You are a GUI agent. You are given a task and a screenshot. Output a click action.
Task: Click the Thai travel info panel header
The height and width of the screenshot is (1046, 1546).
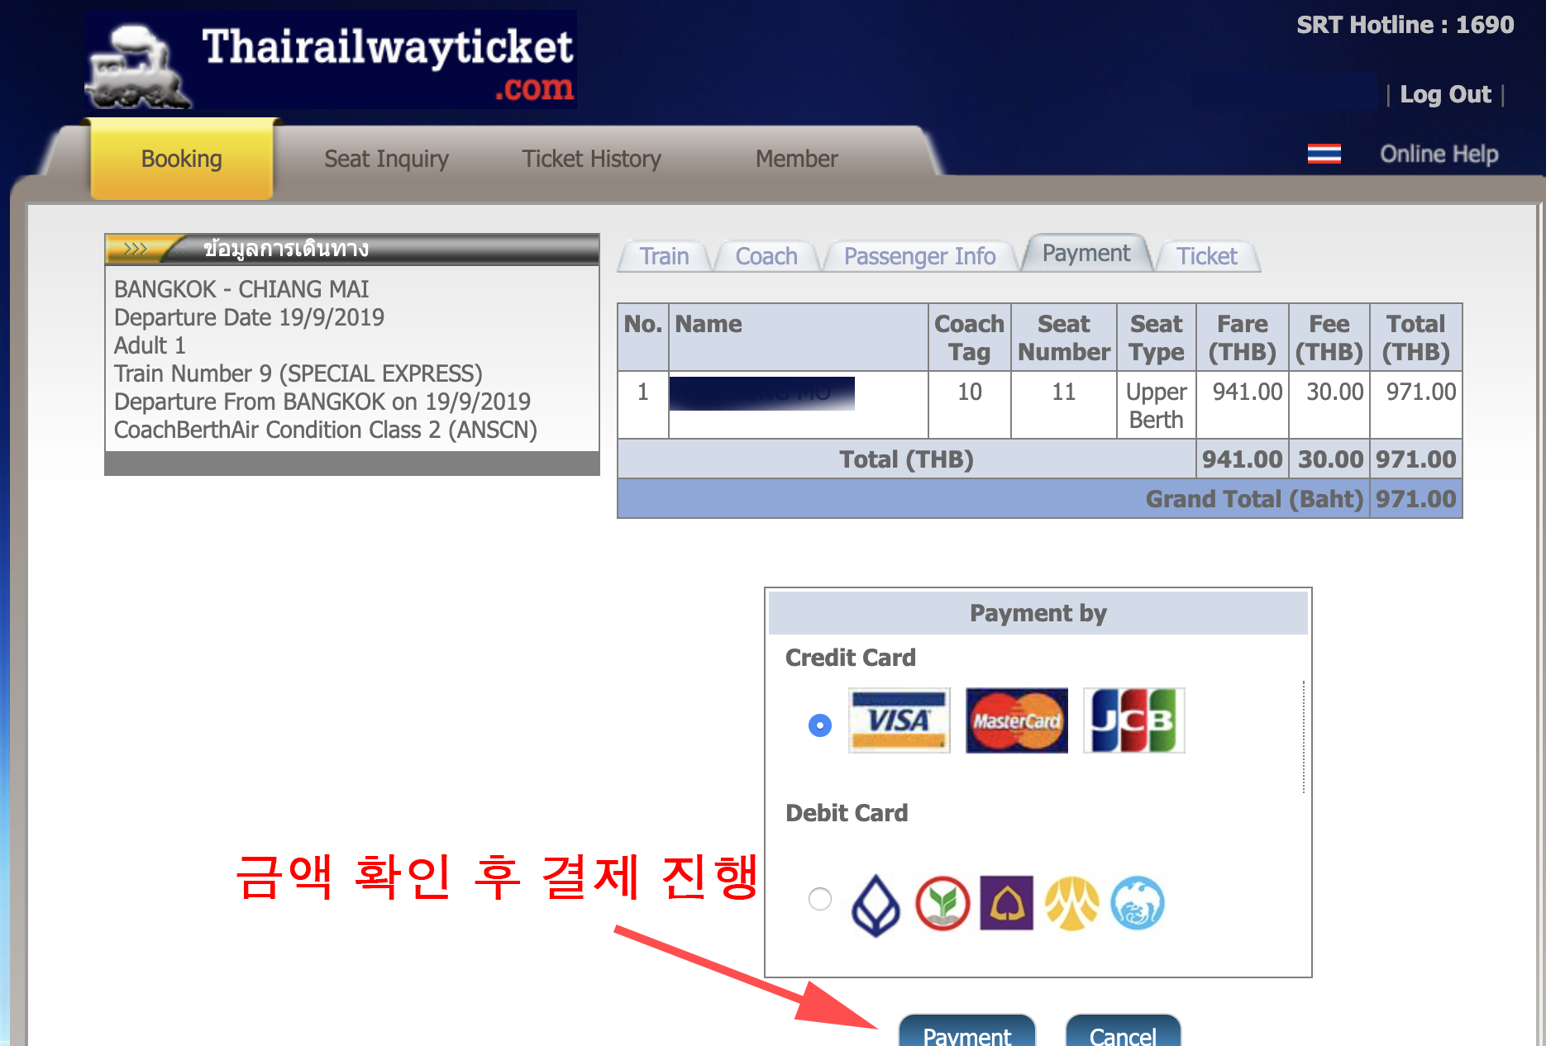click(351, 249)
